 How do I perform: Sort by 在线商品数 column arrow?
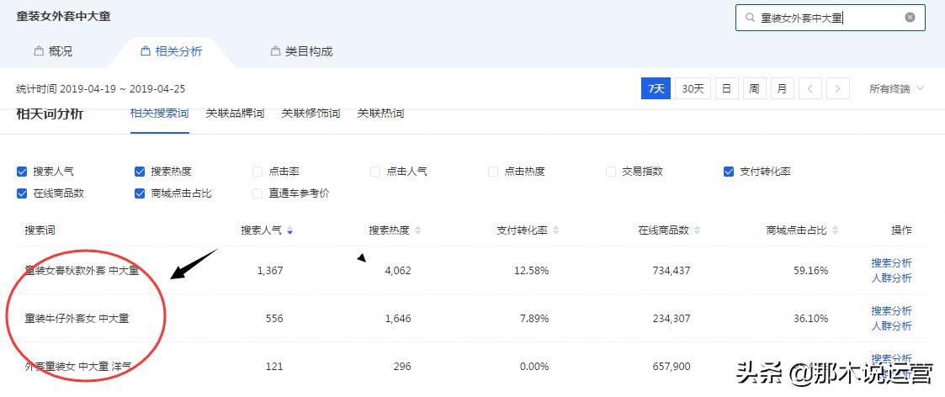(698, 230)
